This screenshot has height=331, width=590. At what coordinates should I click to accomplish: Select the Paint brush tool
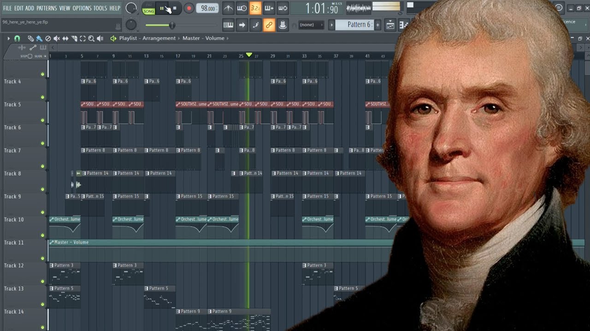pos(39,39)
